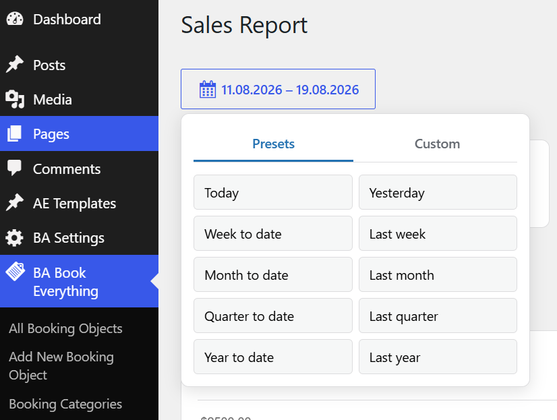Open Pages from the sidebar
The image size is (557, 420).
pyautogui.click(x=79, y=134)
